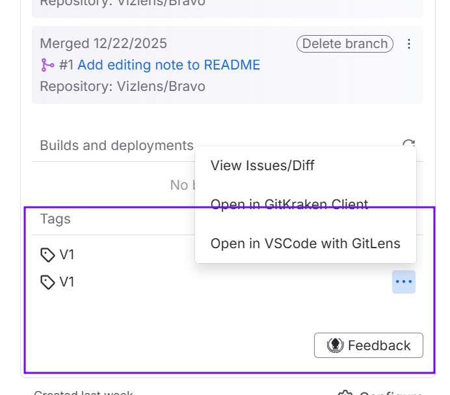Click the first V1 tag label

pyautogui.click(x=67, y=255)
